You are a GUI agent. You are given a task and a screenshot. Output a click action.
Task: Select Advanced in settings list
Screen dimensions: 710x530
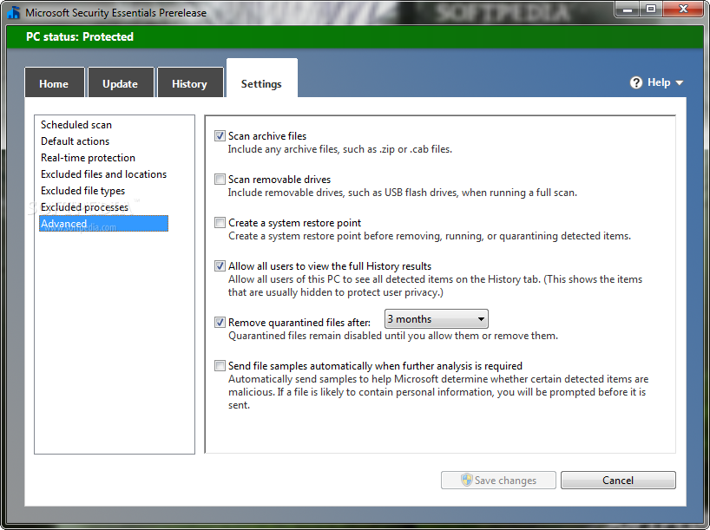(103, 224)
